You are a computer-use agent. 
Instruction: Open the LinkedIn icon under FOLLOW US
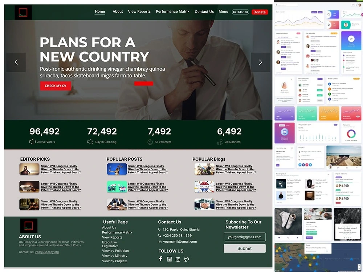(x=170, y=259)
